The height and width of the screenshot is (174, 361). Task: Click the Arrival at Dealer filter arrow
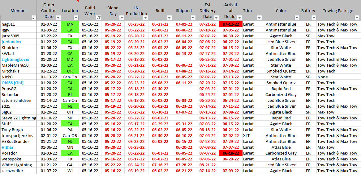tap(239, 18)
